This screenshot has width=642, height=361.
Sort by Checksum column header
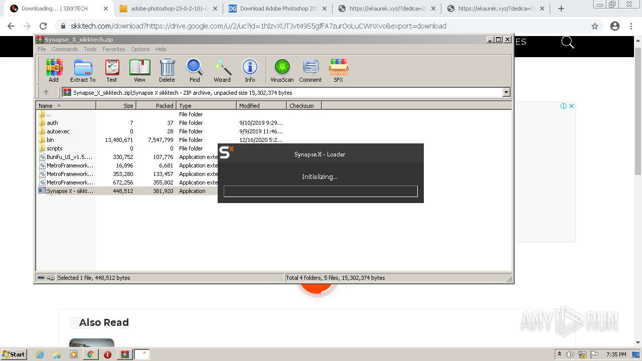click(x=304, y=106)
